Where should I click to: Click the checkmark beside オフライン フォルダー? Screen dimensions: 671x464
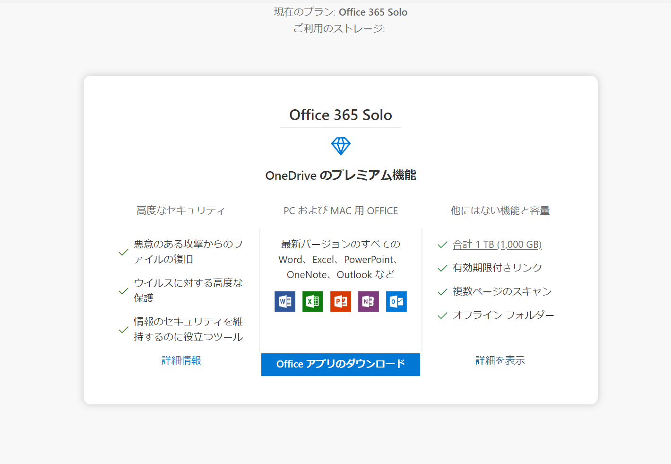[x=442, y=315]
